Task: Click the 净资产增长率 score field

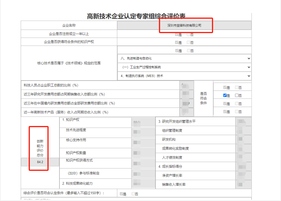Action: (244, 176)
